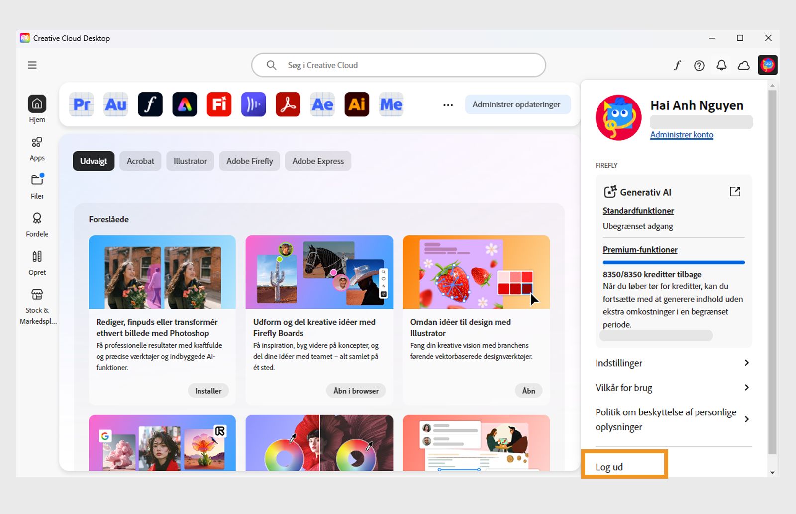
Task: Open Stock & Markedsplads in the sidebar
Action: [38, 307]
